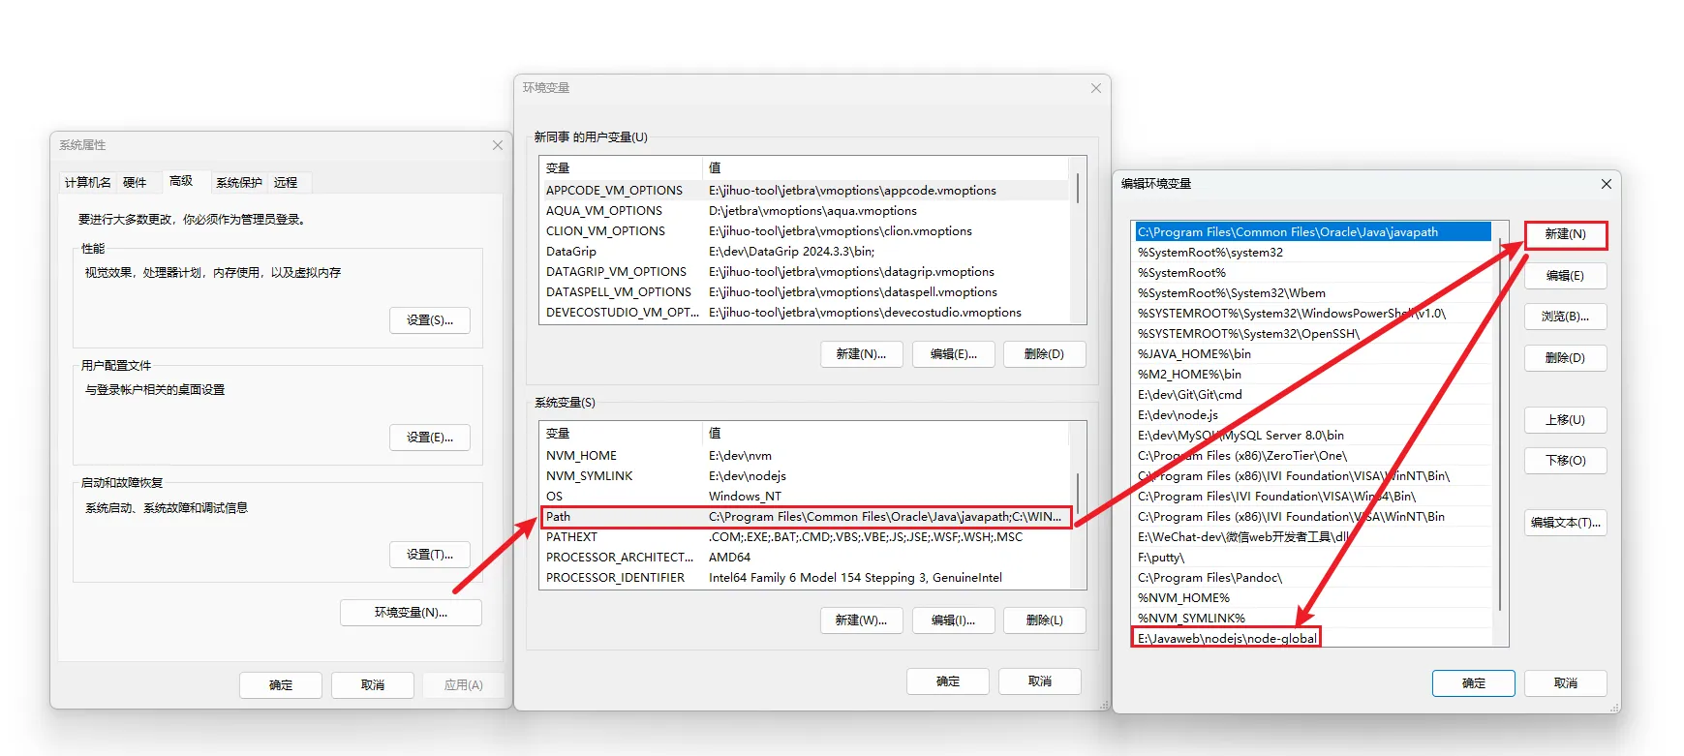Select CLION_VM_OPTIONS variable row
The image size is (1684, 756).
tap(804, 231)
